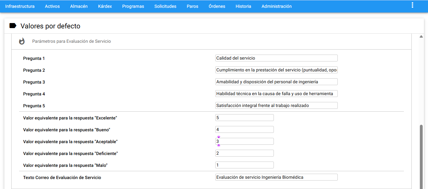Image resolution: width=428 pixels, height=189 pixels.
Task: Click the label for respuesta "Bueno"
Action: click(67, 130)
